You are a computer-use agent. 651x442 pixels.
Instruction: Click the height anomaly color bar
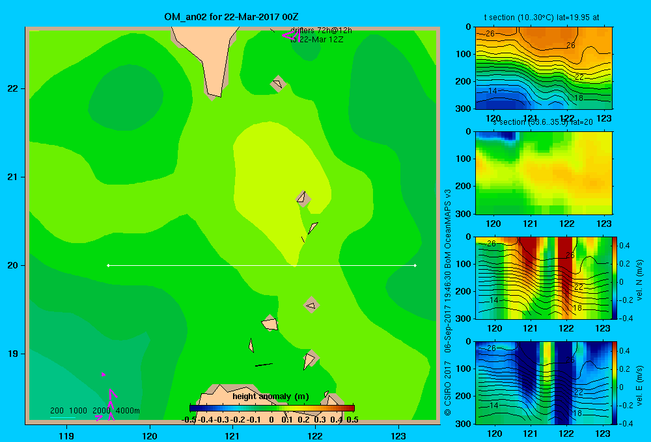point(272,408)
